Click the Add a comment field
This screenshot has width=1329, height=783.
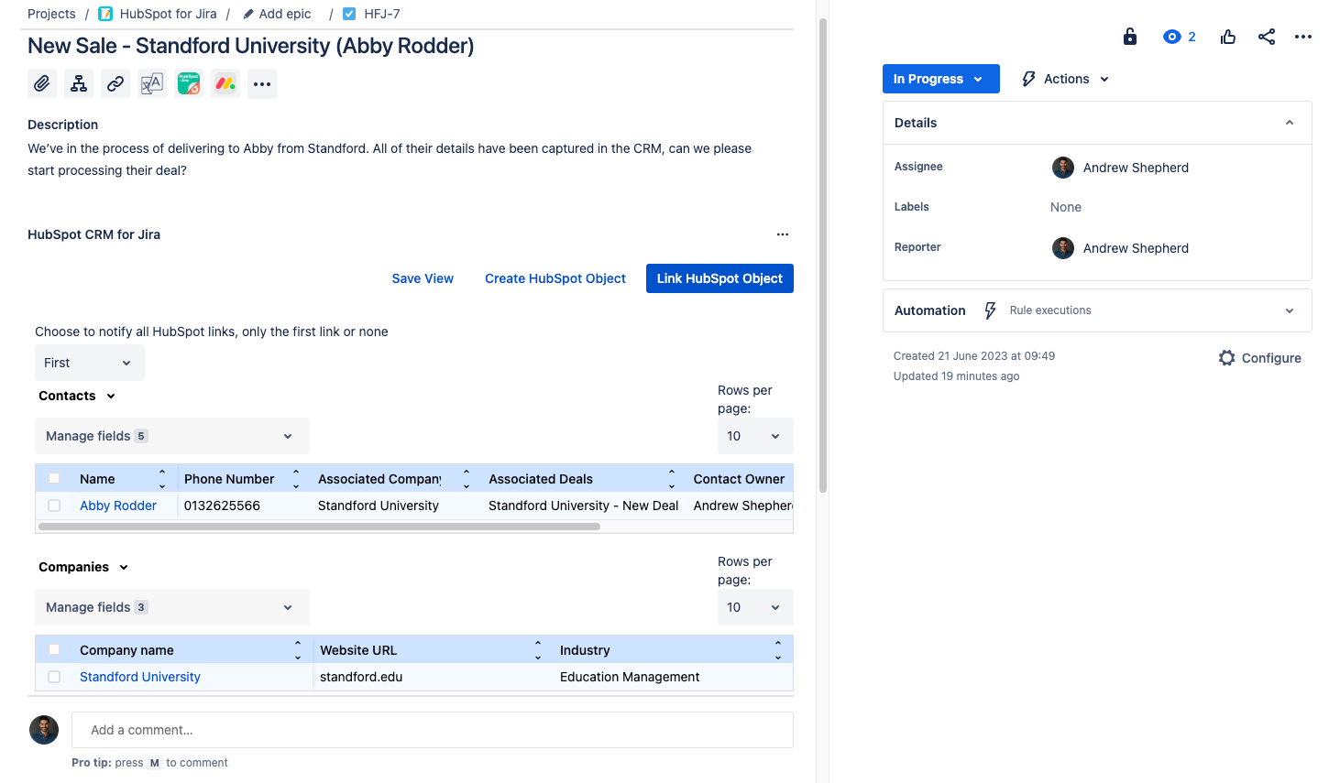433,730
